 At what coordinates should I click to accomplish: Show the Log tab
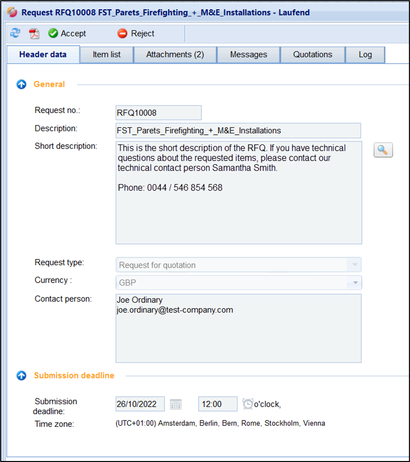click(365, 55)
